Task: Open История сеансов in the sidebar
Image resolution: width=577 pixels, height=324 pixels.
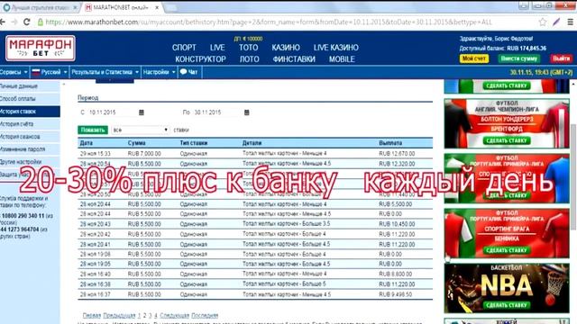Action: click(30, 137)
